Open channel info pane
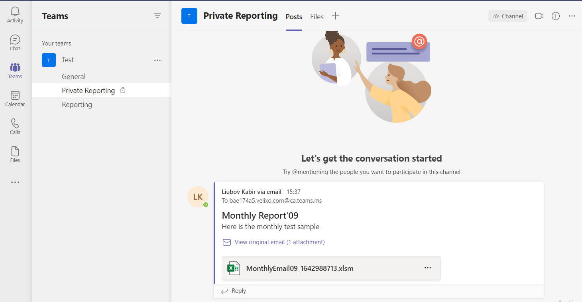Viewport: 582px width, 302px height. pyautogui.click(x=556, y=16)
